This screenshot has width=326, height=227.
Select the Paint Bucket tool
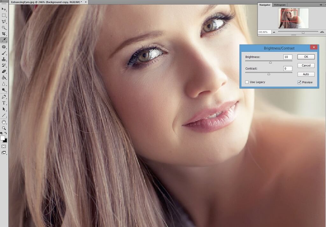pyautogui.click(x=4, y=78)
